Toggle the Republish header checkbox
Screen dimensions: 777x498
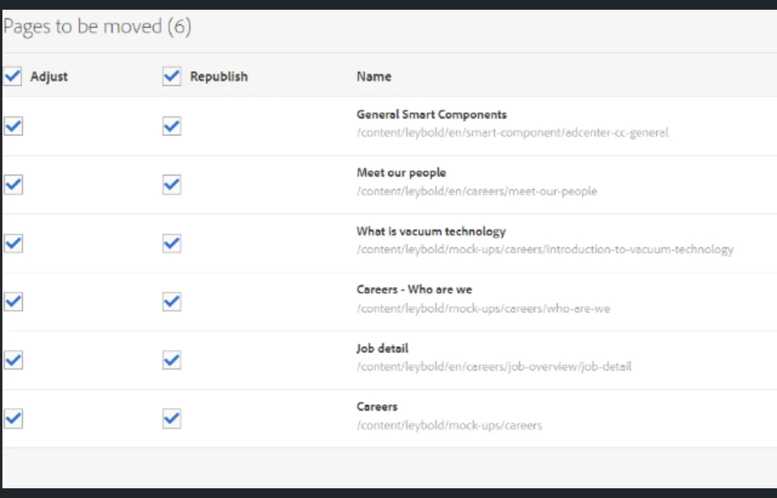click(171, 76)
